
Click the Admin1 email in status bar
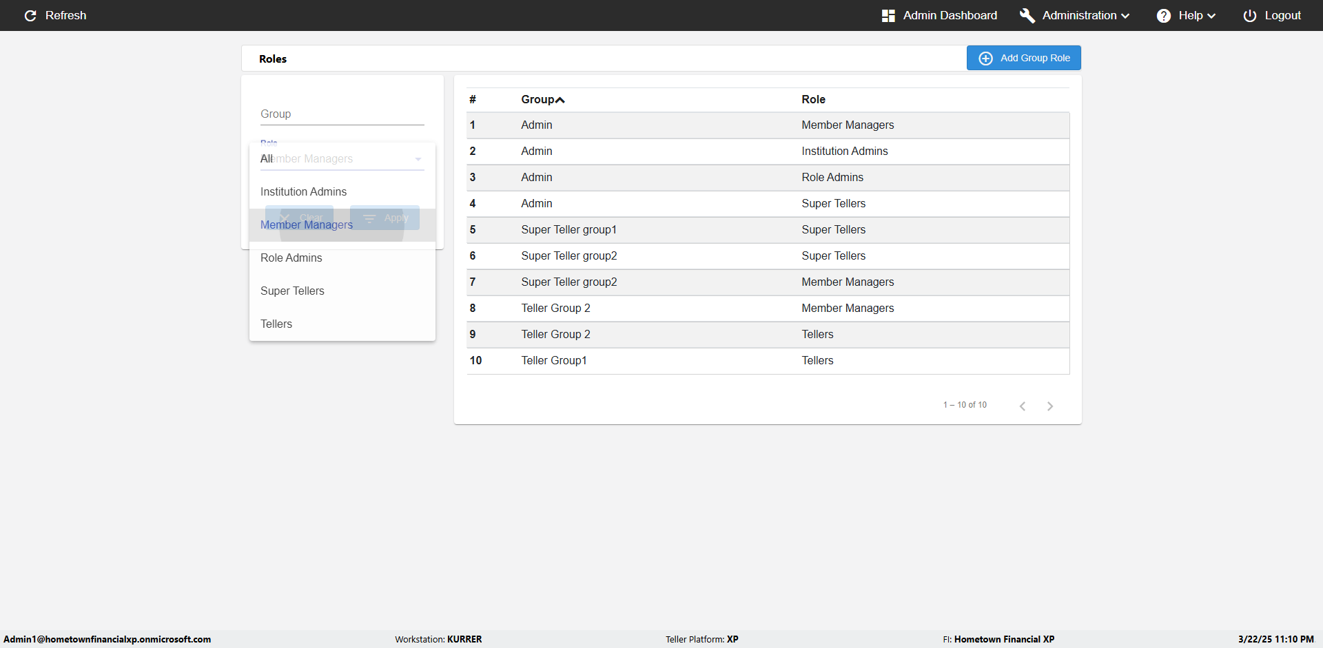pyautogui.click(x=107, y=639)
